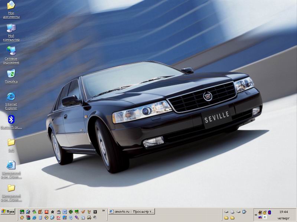This screenshot has width=297, height=222.
Task: Click the Microsoft Word quick launch icon
Action: 65,212
